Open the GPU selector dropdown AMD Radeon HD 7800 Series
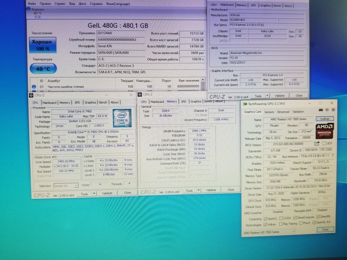Screen dimensions: 347x260 click(x=269, y=232)
